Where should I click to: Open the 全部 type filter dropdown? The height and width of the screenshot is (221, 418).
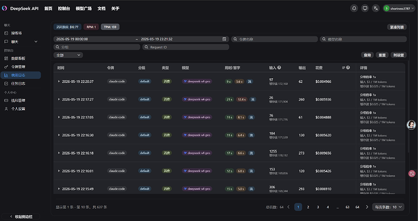(68, 55)
